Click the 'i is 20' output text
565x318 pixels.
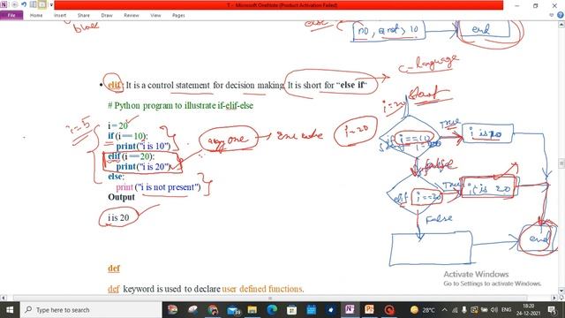118,218
